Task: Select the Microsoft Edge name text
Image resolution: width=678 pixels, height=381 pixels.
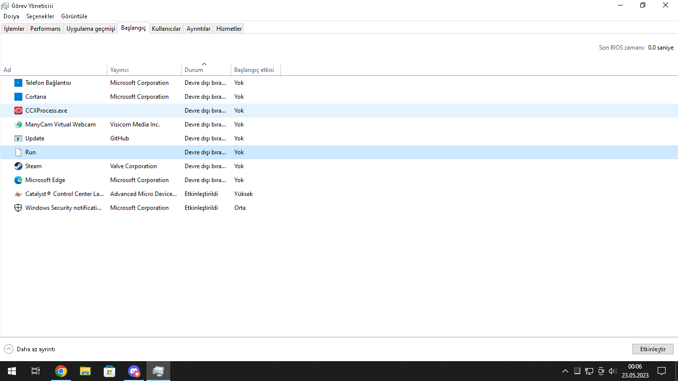Action: pos(45,180)
